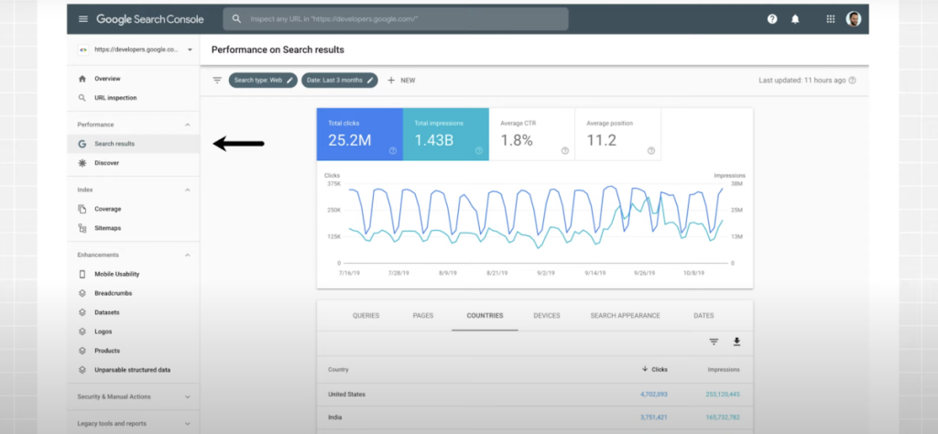The width and height of the screenshot is (938, 434).
Task: Switch to the Dates tab
Action: coord(703,316)
